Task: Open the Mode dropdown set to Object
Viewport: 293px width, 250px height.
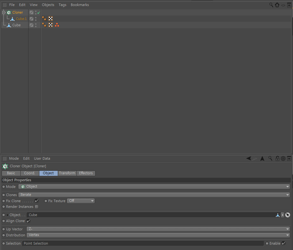Action: point(154,187)
